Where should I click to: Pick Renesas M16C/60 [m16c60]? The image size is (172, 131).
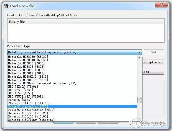tap(72, 116)
